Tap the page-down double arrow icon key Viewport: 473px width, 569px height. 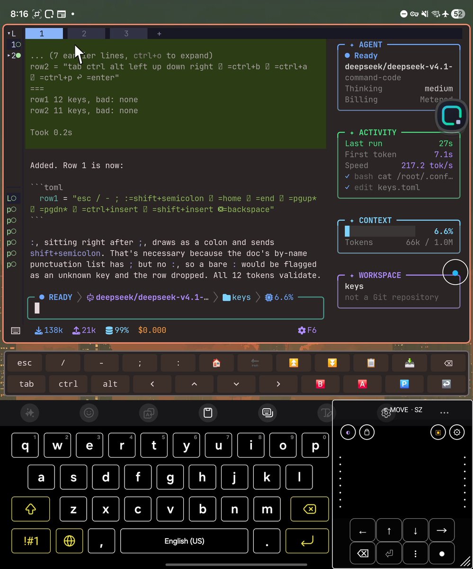[332, 363]
